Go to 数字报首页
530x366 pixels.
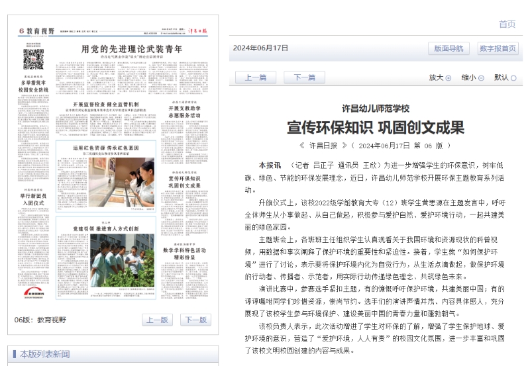498,48
